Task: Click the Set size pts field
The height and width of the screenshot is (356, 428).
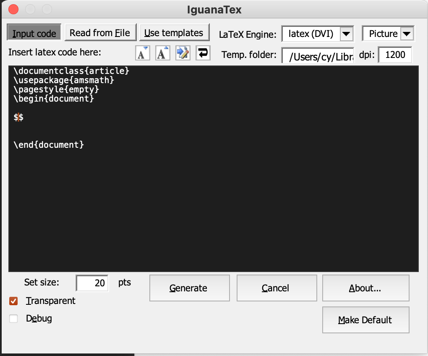Action: click(92, 283)
